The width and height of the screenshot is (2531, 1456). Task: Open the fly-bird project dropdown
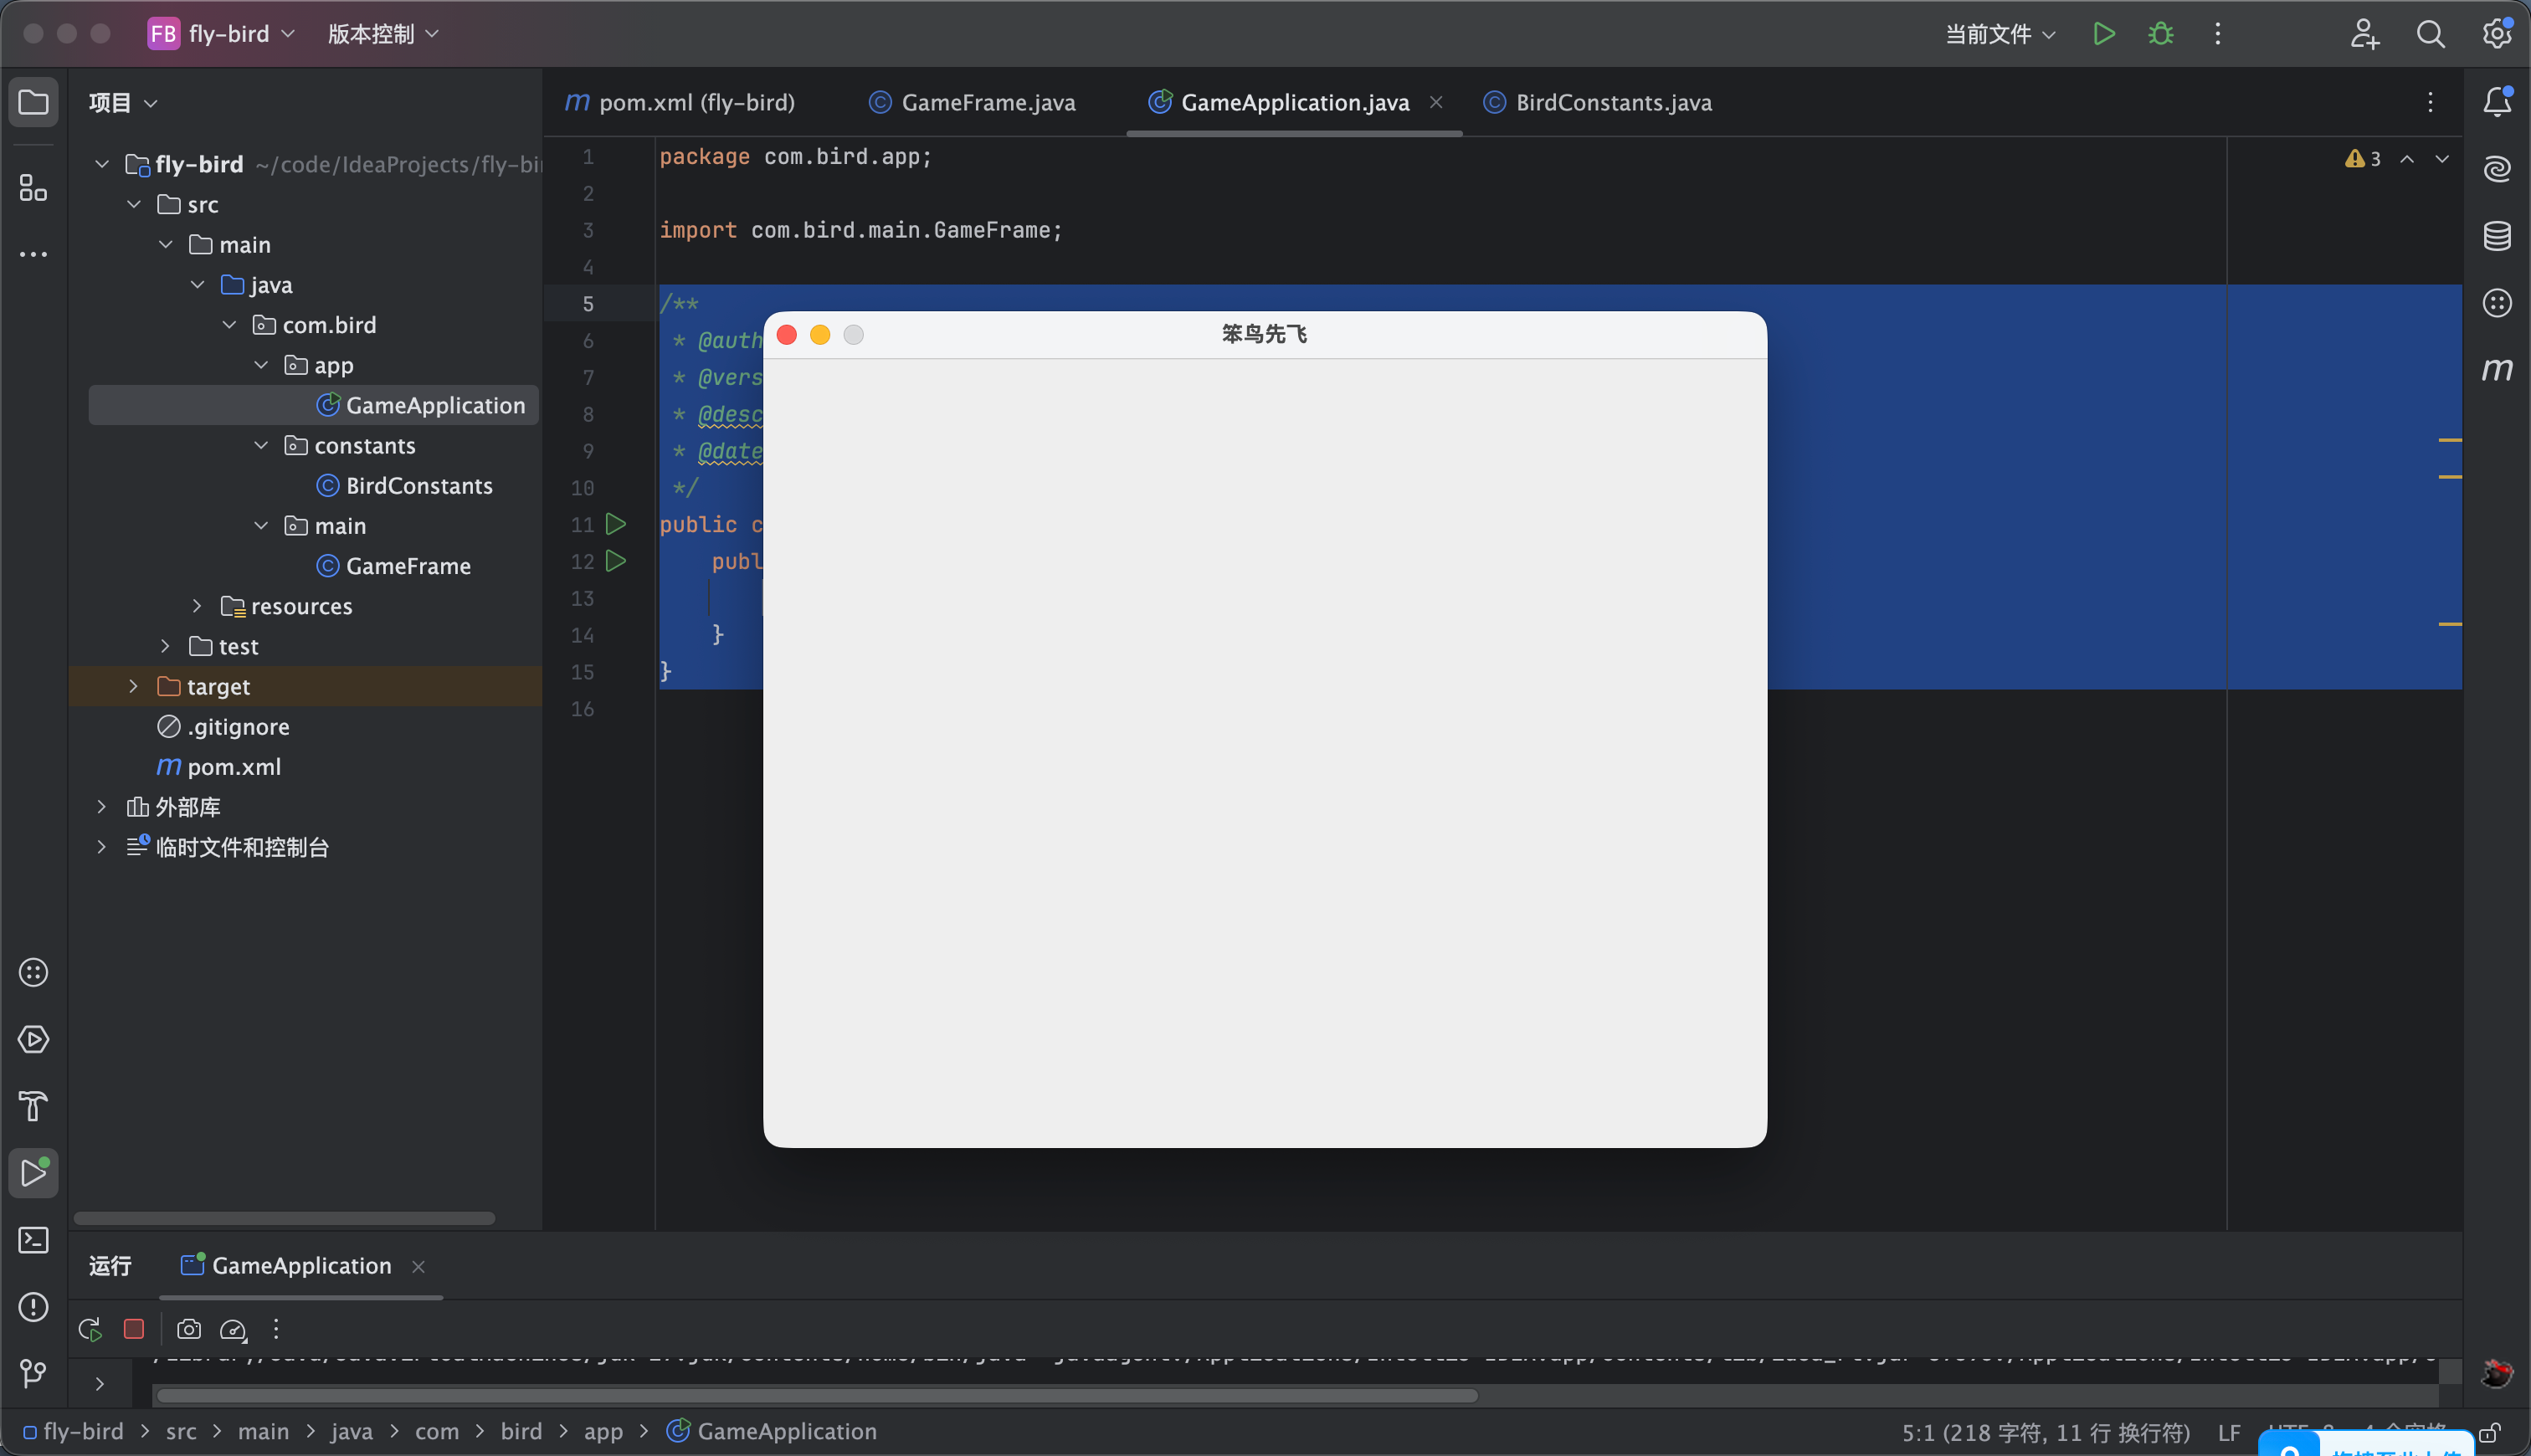point(221,34)
